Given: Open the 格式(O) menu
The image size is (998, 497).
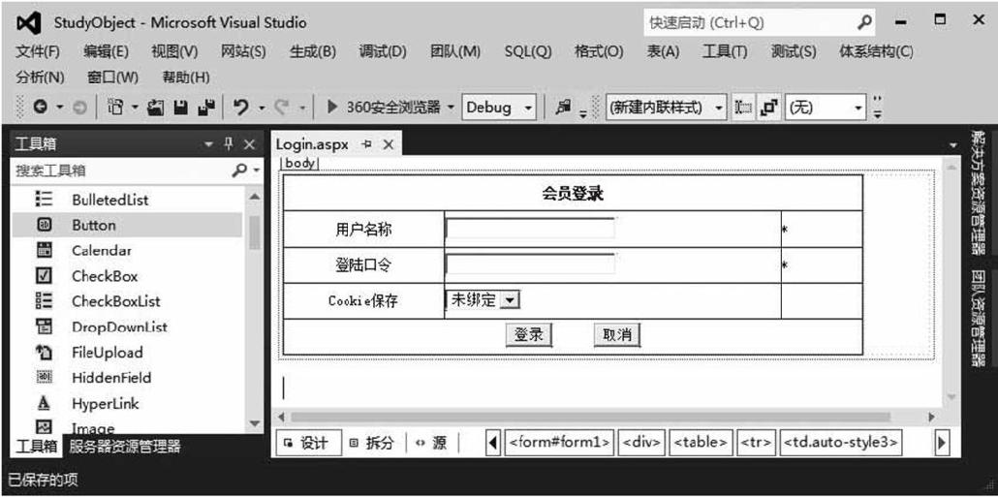Looking at the screenshot, I should coord(598,52).
